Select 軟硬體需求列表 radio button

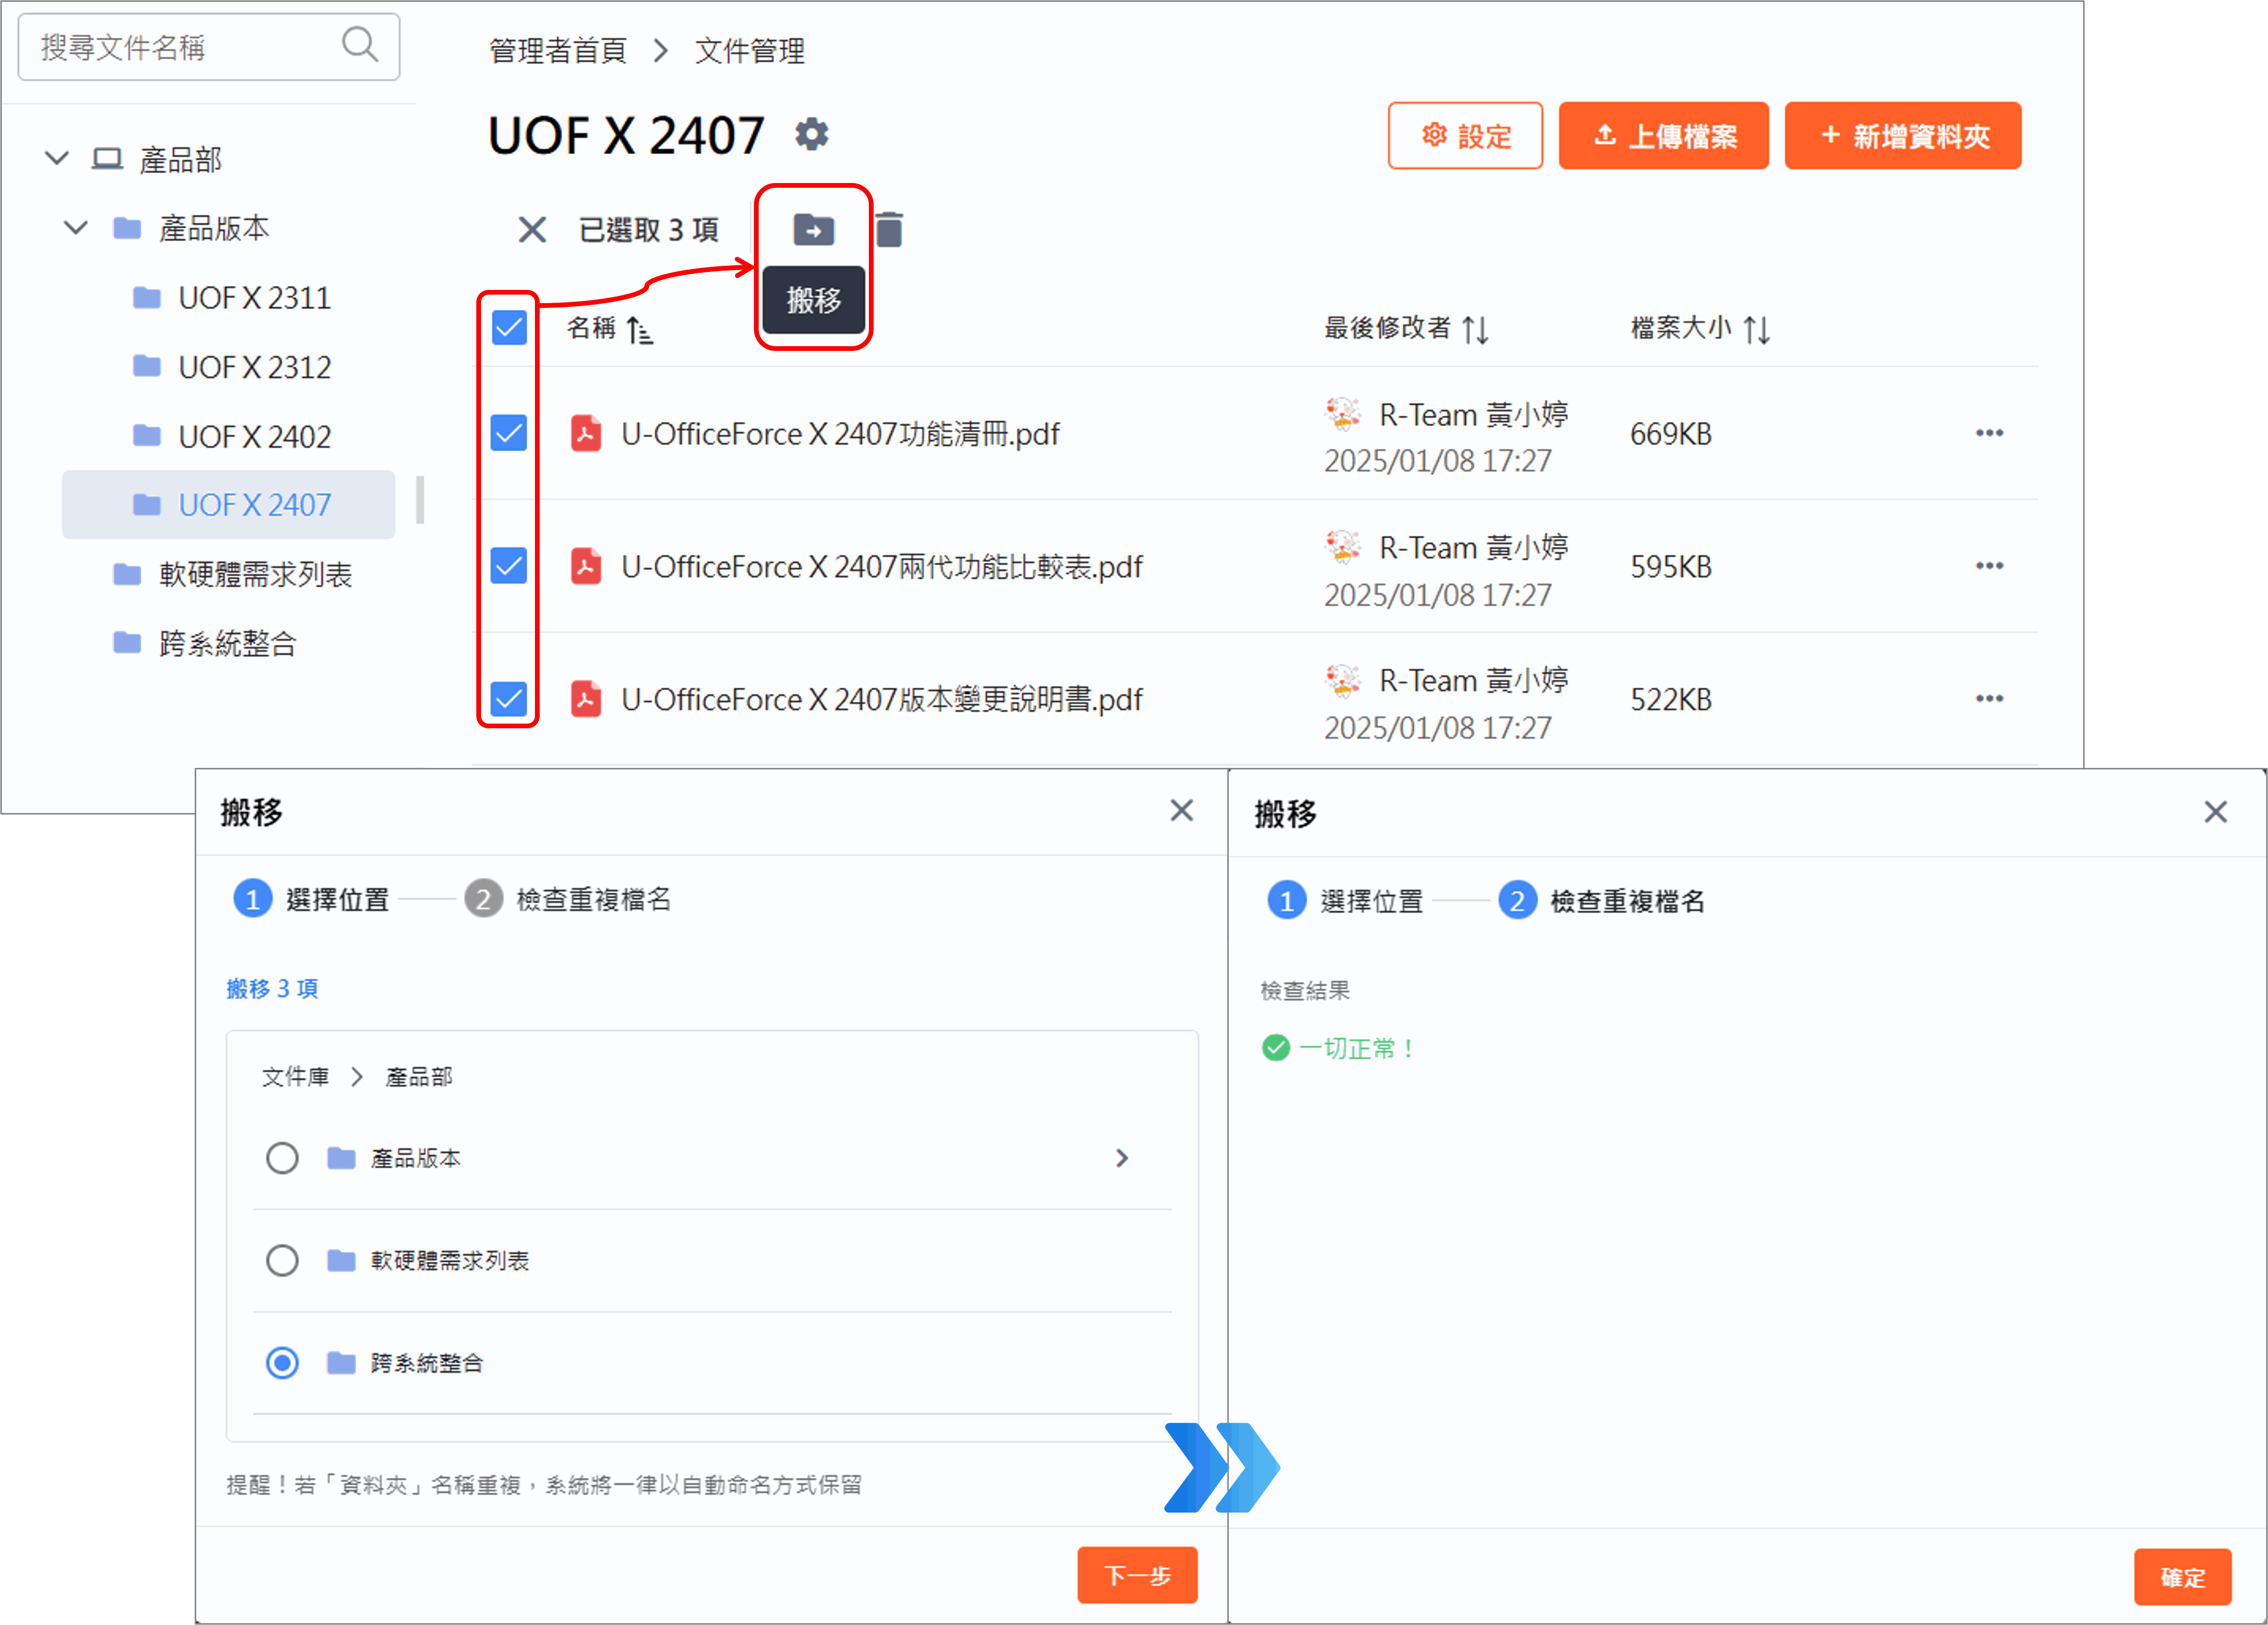[282, 1260]
